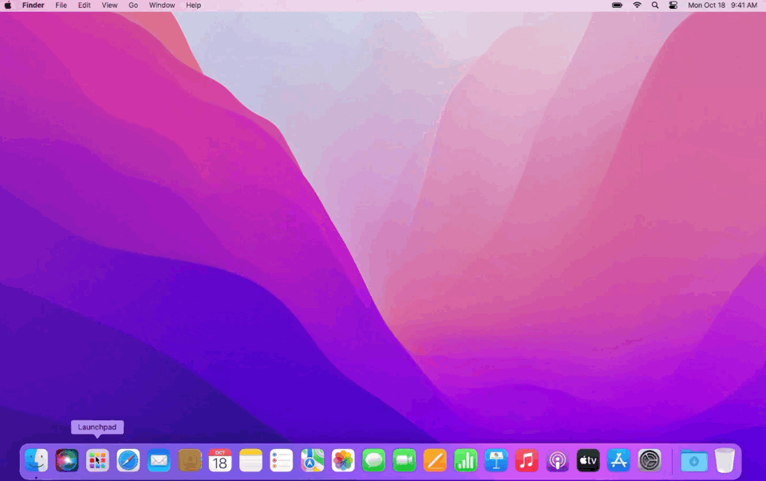Image resolution: width=766 pixels, height=481 pixels.
Task: Check battery status in menu bar
Action: point(618,6)
